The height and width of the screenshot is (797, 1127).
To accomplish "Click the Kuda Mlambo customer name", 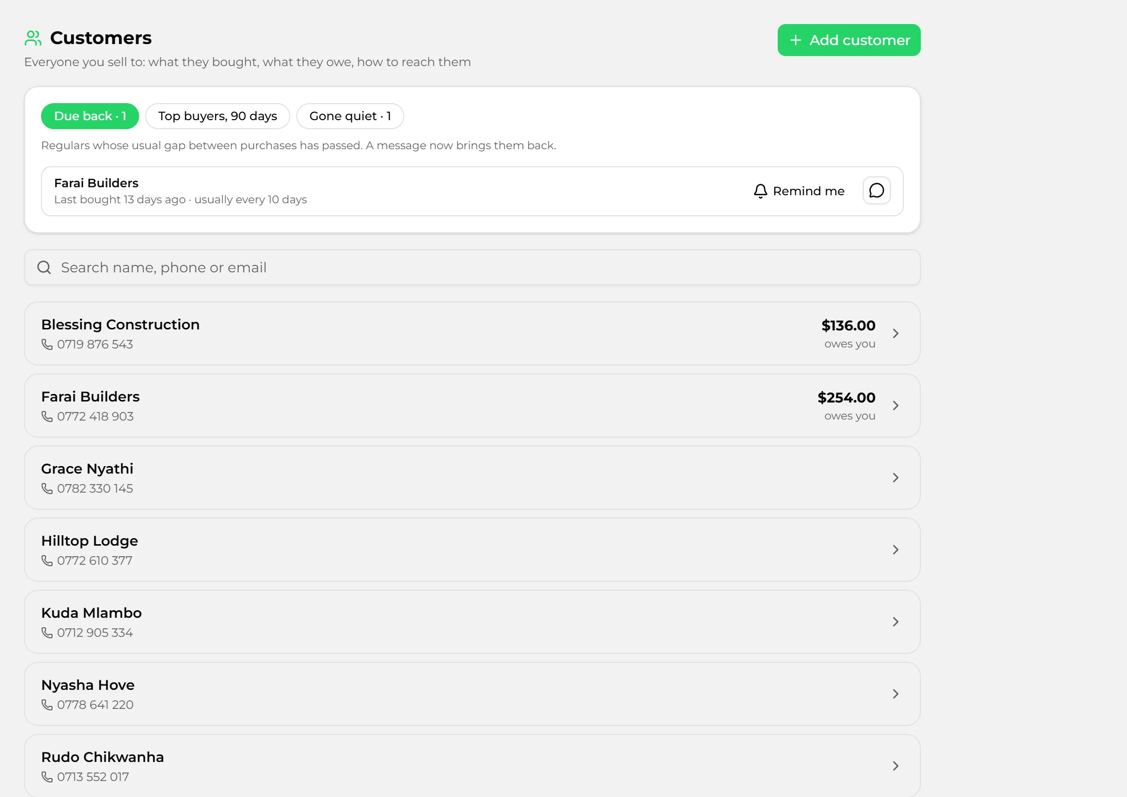I will [92, 613].
